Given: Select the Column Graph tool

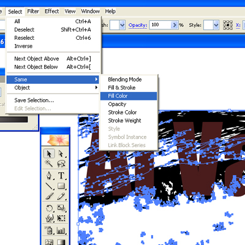Looking at the screenshot, I should pyautogui.click(x=61, y=230).
